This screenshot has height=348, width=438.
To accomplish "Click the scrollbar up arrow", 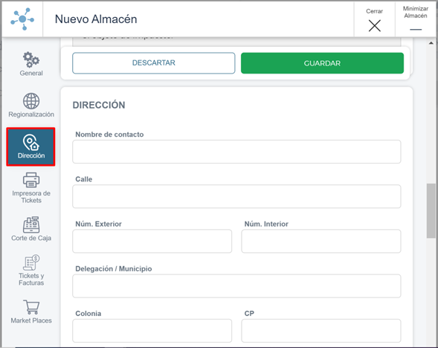I will click(431, 43).
